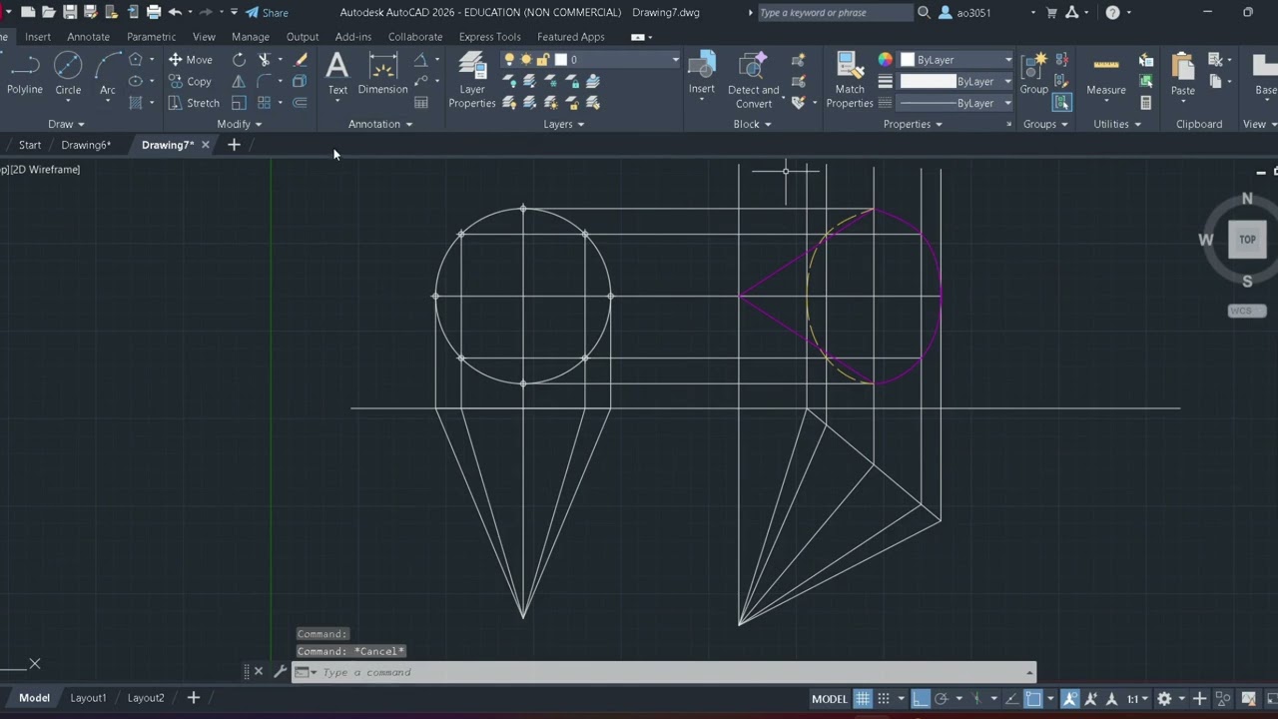This screenshot has width=1278, height=719.
Task: Expand the Modify panel
Action: tap(240, 124)
